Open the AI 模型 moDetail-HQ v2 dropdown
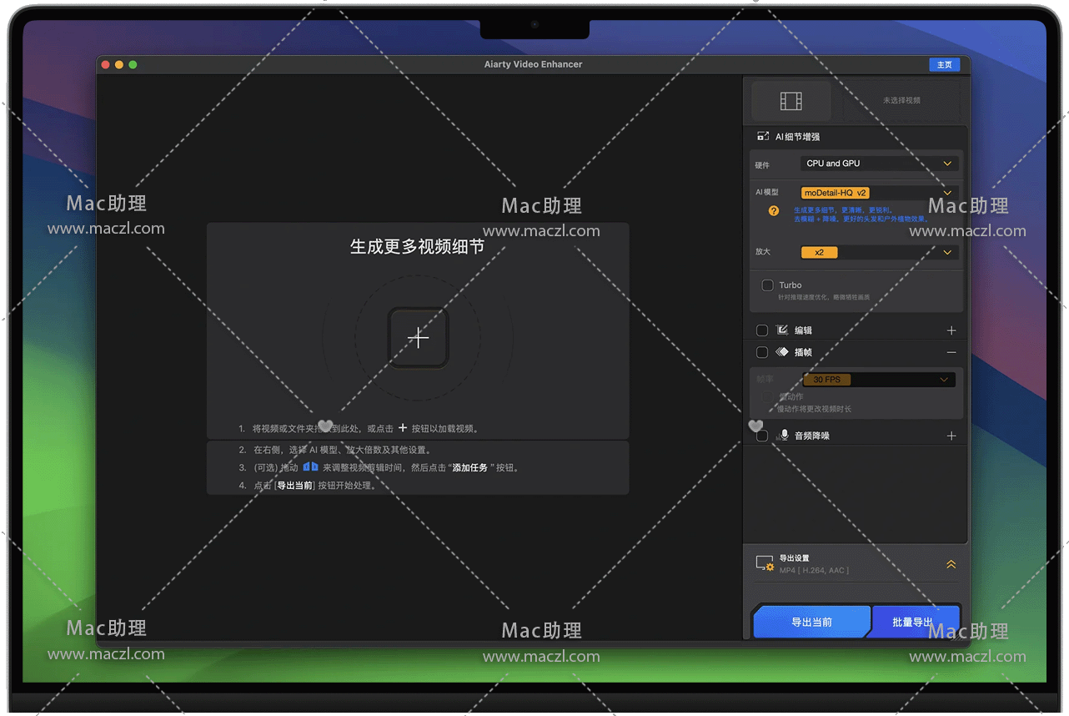The height and width of the screenshot is (716, 1069). (x=879, y=193)
